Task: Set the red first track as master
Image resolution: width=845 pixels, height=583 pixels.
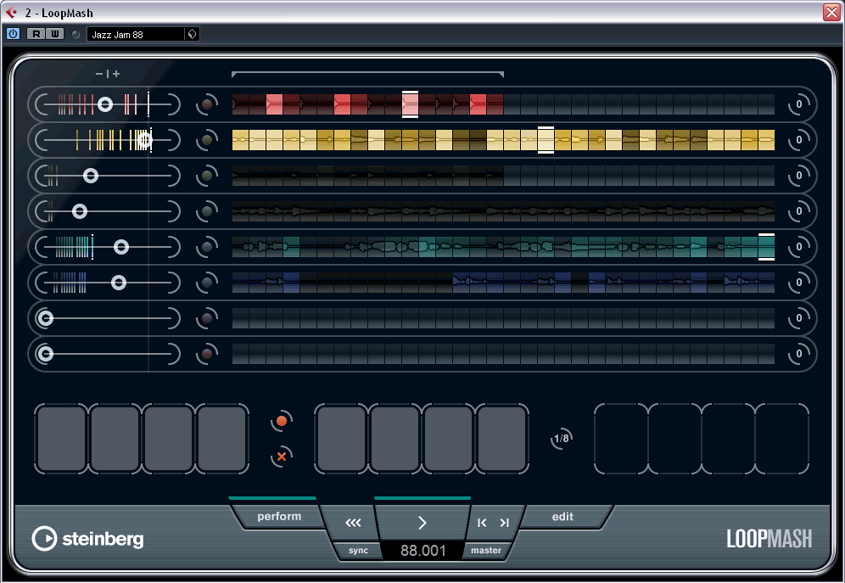Action: coord(207,104)
